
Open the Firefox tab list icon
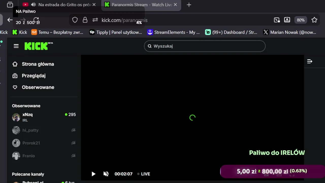tap(10, 5)
